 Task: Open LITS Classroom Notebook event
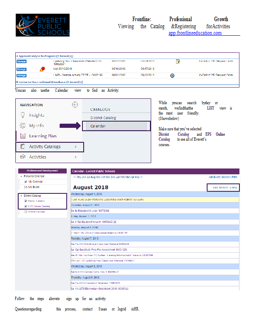(96, 283)
